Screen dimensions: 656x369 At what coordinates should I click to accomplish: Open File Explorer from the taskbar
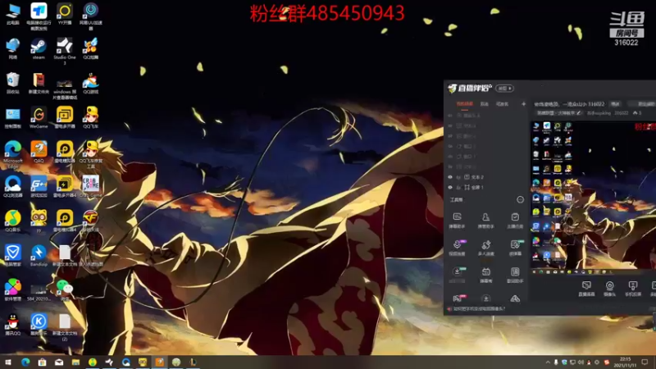click(75, 362)
